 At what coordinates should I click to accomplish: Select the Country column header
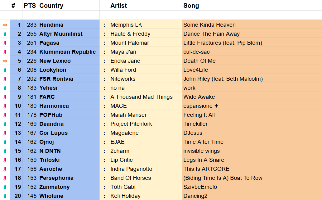coord(51,6)
